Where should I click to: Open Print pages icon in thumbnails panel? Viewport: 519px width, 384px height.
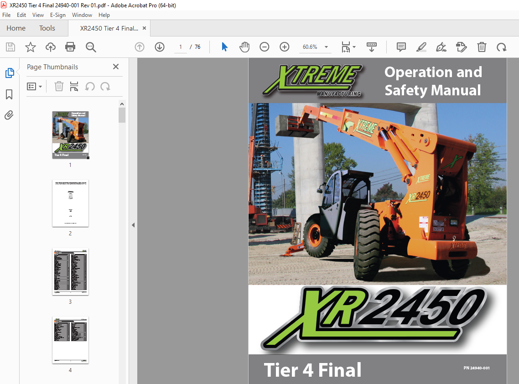coord(74,86)
